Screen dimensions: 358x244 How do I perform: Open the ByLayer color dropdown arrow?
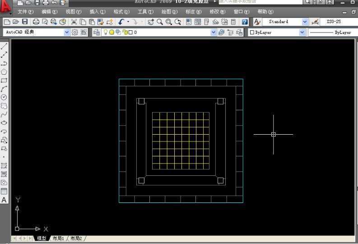[x=302, y=33]
